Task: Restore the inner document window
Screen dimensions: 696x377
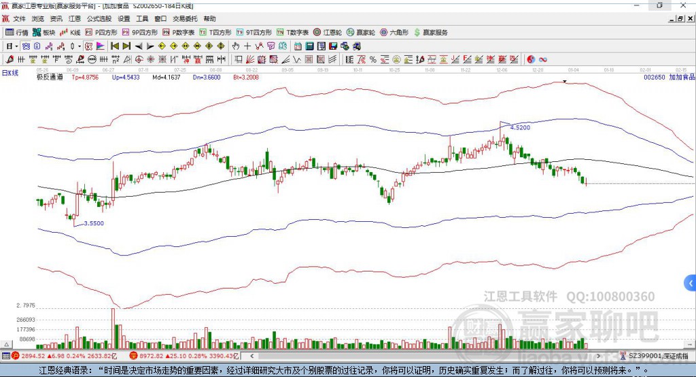Action: click(x=680, y=18)
